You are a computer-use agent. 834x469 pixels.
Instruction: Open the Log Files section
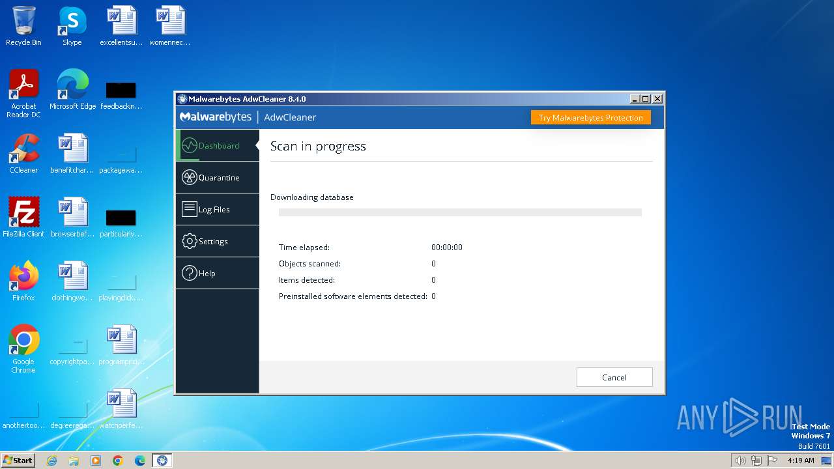(x=218, y=209)
